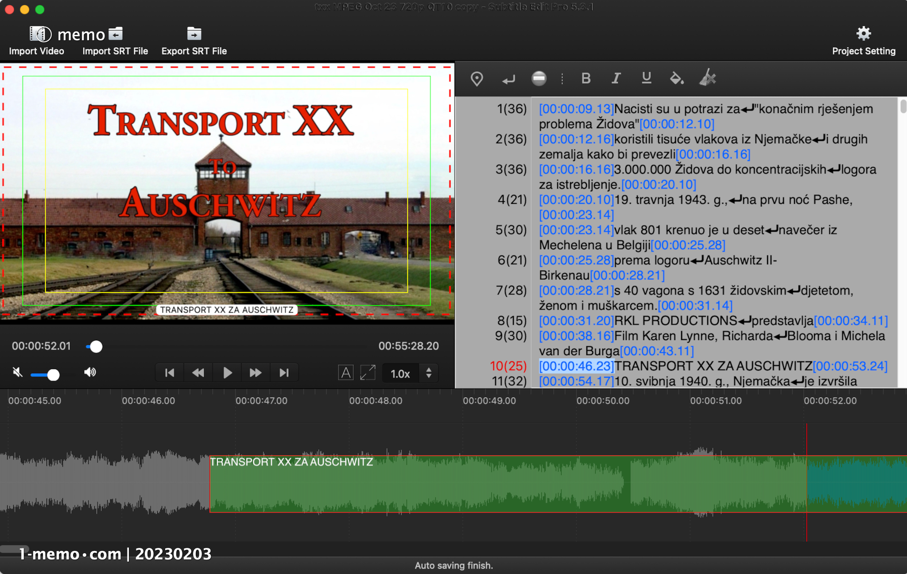The width and height of the screenshot is (907, 574).
Task: Click the line break return arrow icon
Action: coord(508,80)
